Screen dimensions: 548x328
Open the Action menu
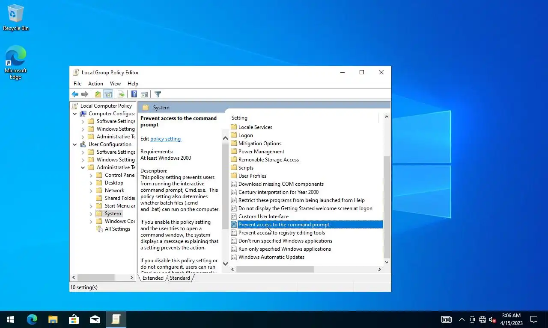tap(95, 84)
